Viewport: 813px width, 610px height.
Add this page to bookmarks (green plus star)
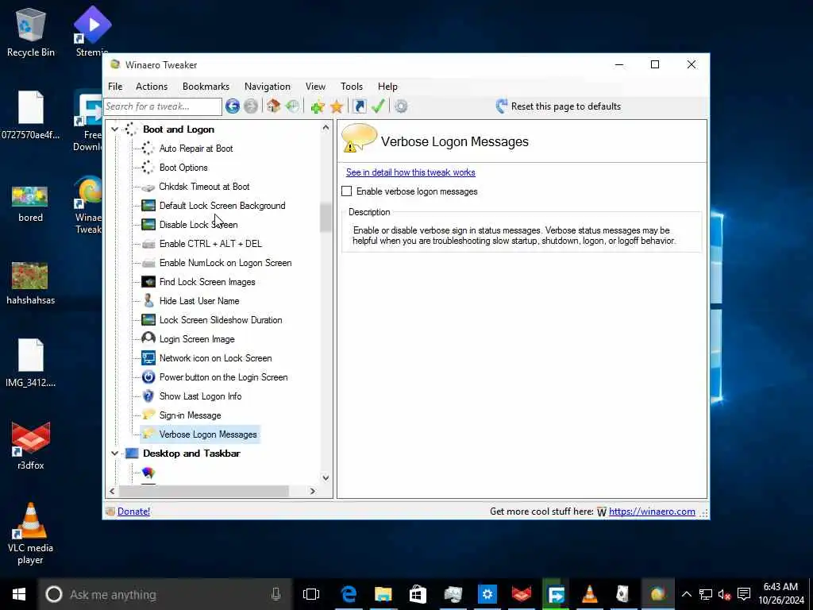click(318, 106)
